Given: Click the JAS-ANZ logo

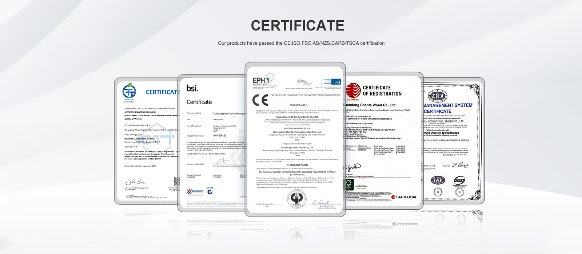Looking at the screenshot, I should [x=210, y=191].
